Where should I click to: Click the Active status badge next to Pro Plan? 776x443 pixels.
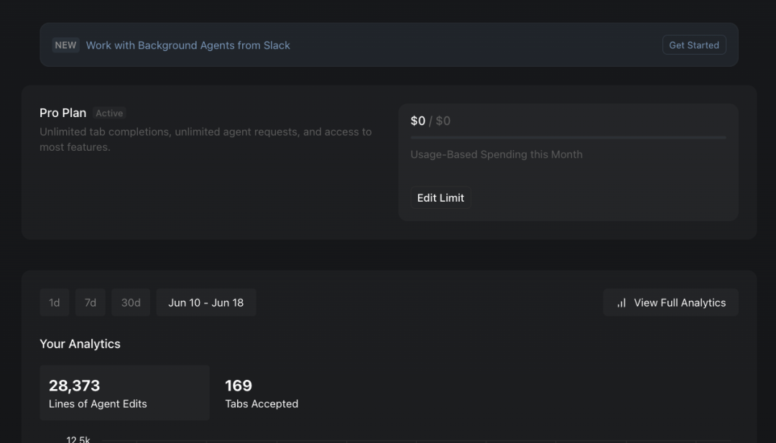coord(109,113)
